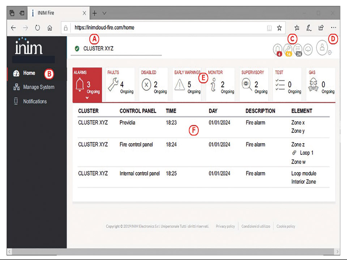Click the inim logo in the sidebar
347x260 pixels.
tap(29, 46)
